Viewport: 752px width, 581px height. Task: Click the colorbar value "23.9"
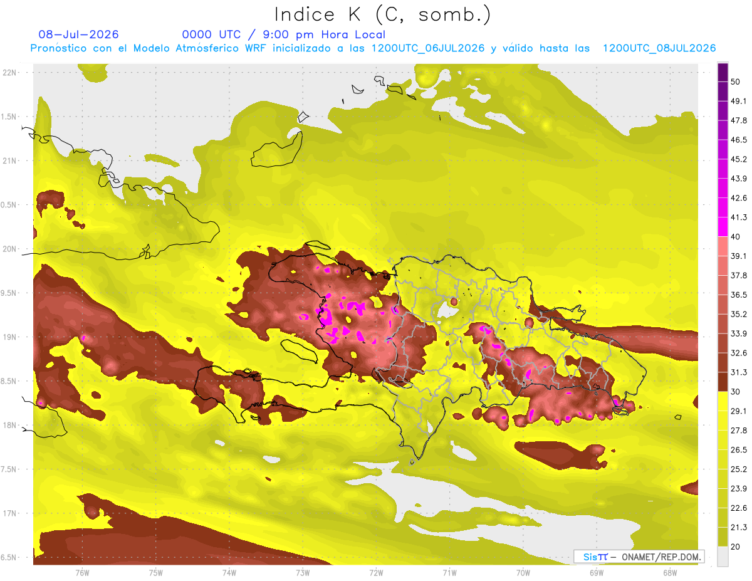click(x=739, y=489)
